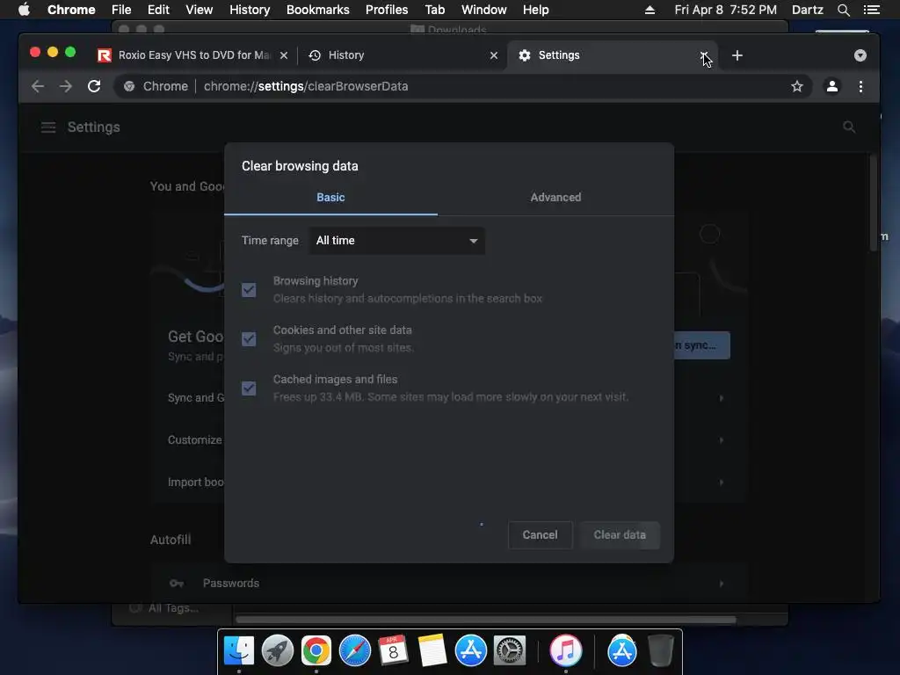Open the Apple menu
900x675 pixels.
tap(24, 10)
